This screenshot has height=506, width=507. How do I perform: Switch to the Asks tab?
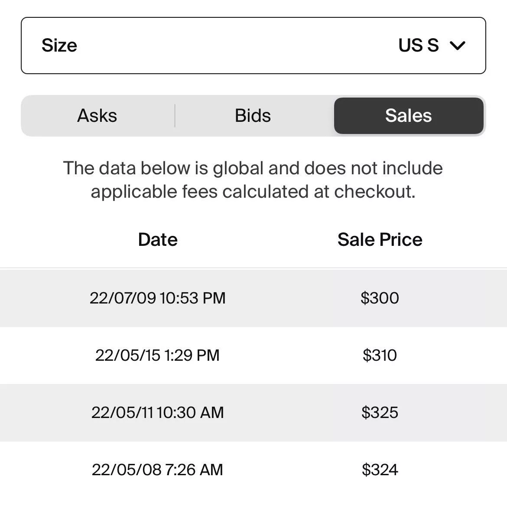(97, 115)
